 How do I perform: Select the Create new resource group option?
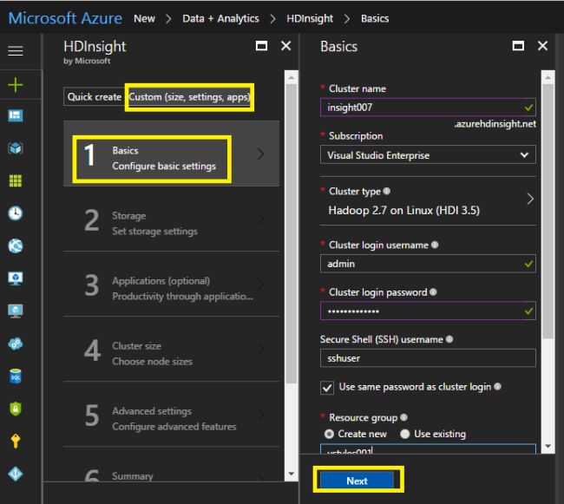[x=329, y=434]
